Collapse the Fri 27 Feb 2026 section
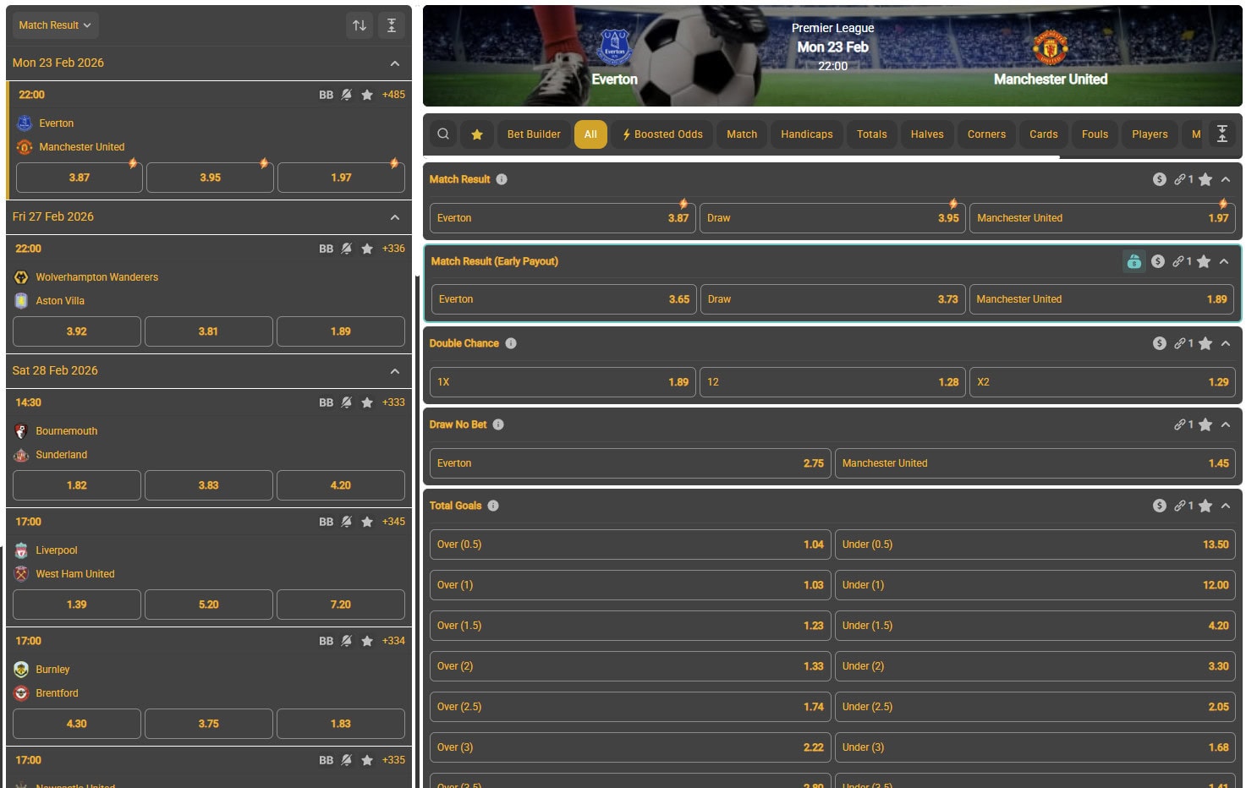 [395, 217]
